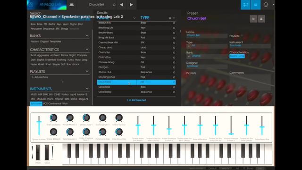Select the Chinese Gong preset row
This screenshot has width=302, height=170.
click(136, 62)
